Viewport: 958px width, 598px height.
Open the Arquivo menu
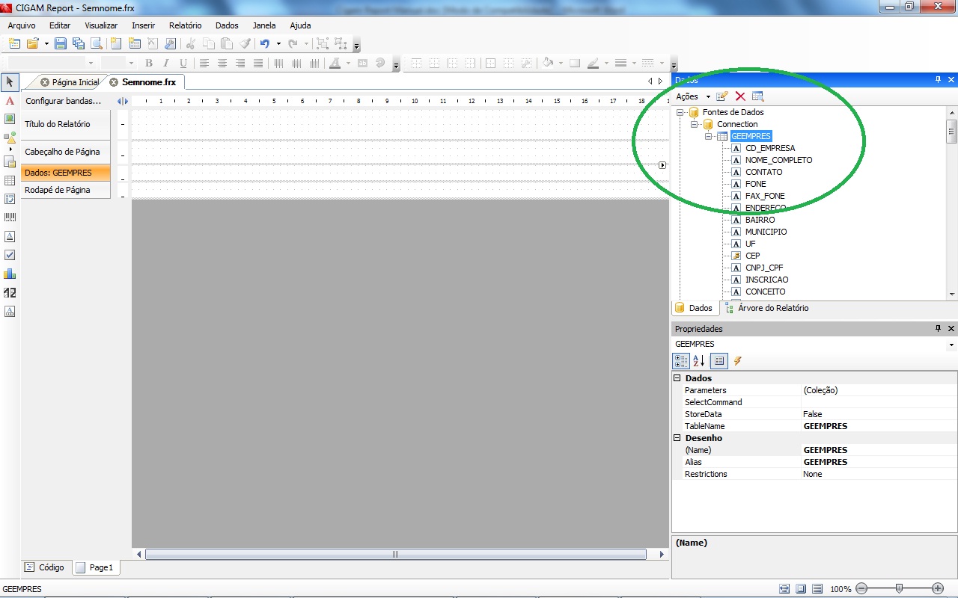pyautogui.click(x=22, y=25)
